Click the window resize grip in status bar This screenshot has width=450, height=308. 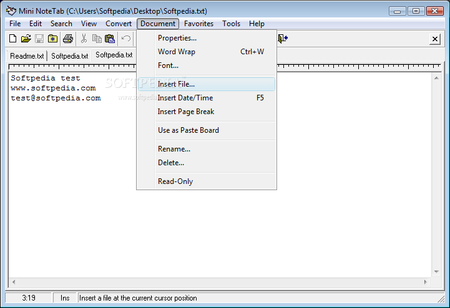[441, 299]
